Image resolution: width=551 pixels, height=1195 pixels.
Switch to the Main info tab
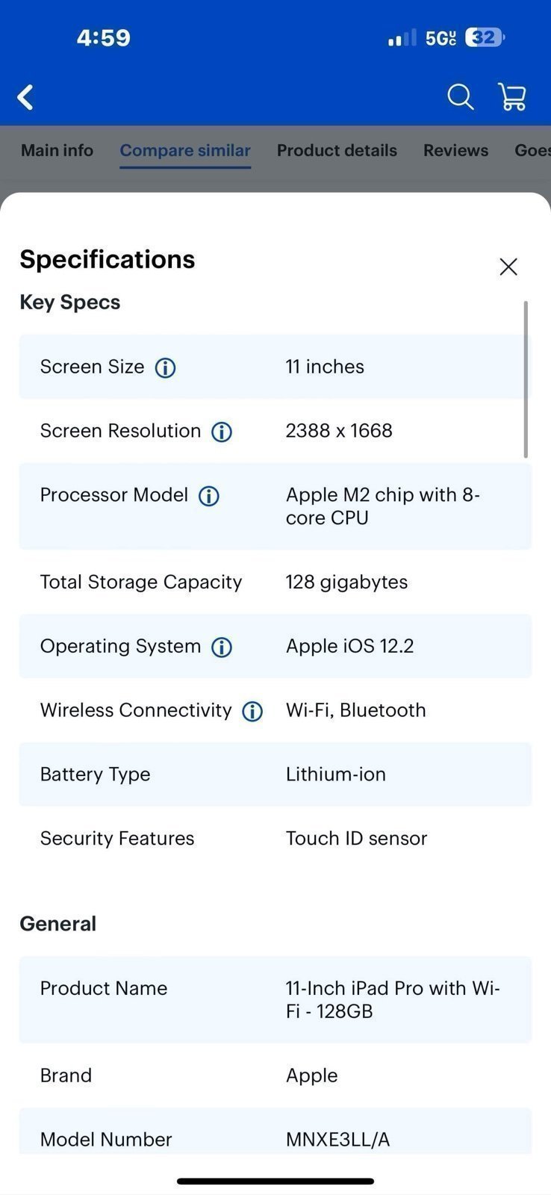point(57,151)
